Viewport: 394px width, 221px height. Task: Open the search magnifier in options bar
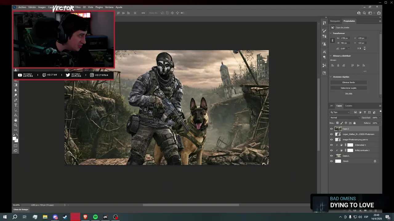[x=364, y=13]
